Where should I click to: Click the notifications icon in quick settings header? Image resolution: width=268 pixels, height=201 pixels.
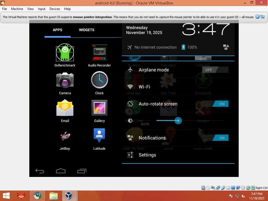click(226, 47)
